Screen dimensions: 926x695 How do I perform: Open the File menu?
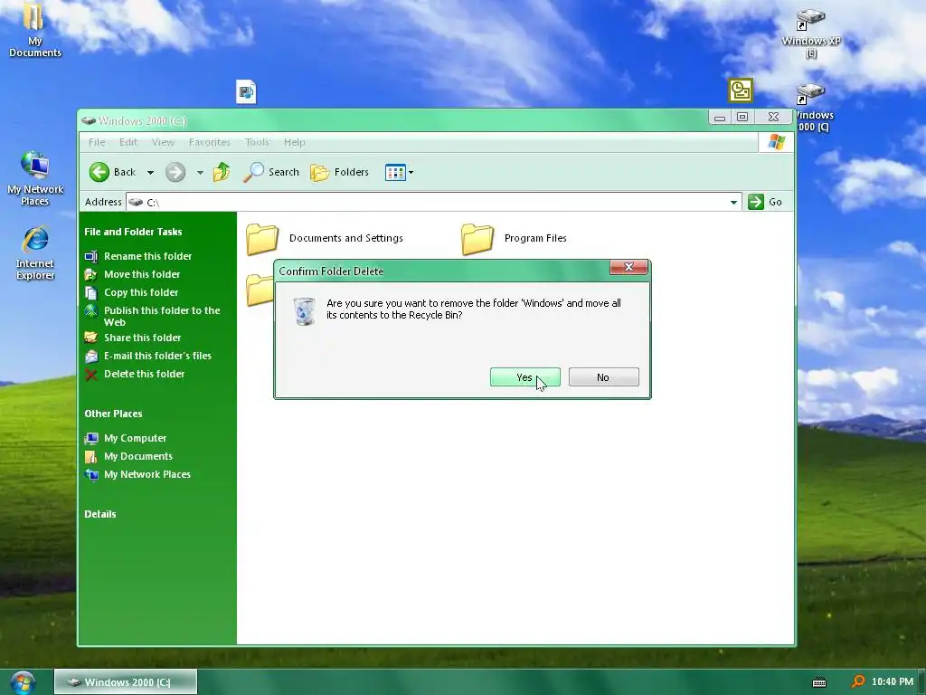97,142
